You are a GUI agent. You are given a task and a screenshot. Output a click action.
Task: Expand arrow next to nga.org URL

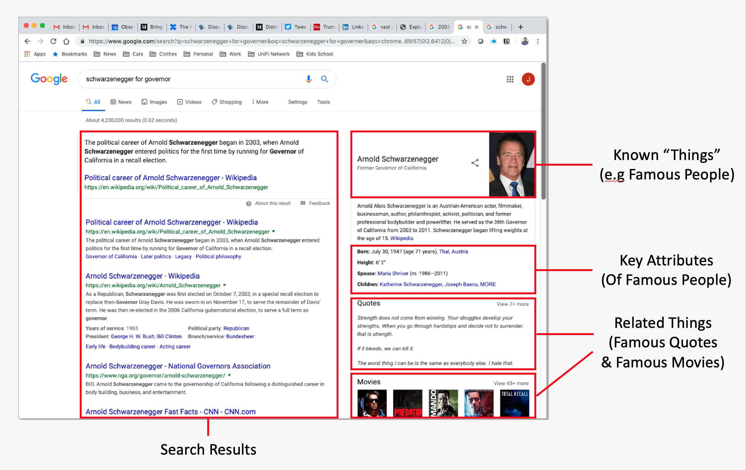pos(229,375)
